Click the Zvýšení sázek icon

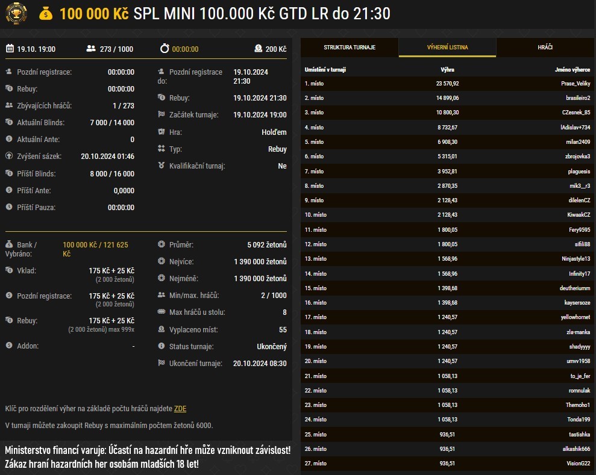(x=9, y=156)
